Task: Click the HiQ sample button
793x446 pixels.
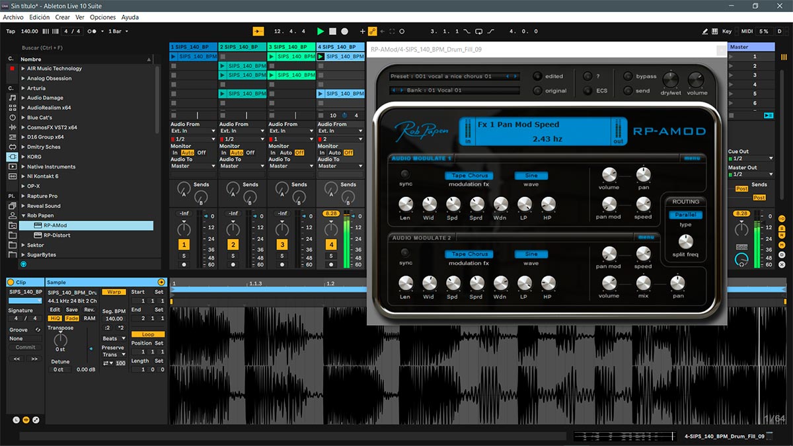Action: click(x=55, y=318)
